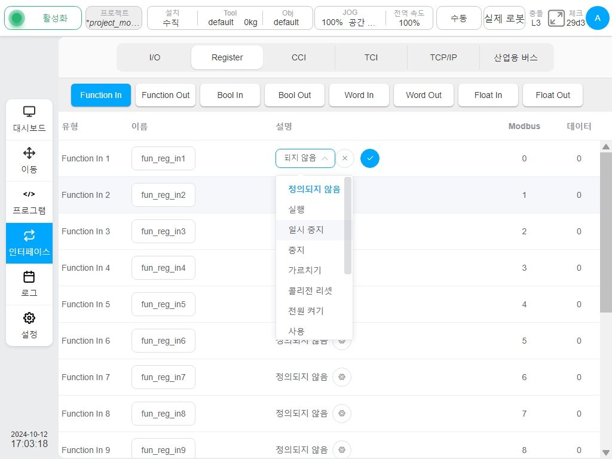The image size is (612, 459).
Task: Click the 체크 29d3 checksum indicator
Action: click(576, 18)
